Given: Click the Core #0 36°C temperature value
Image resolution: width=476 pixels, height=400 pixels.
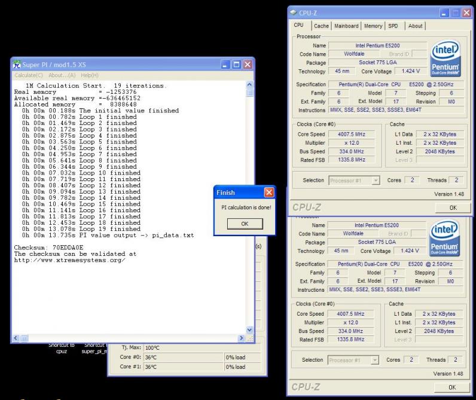Looking at the screenshot, I should click(x=184, y=357).
